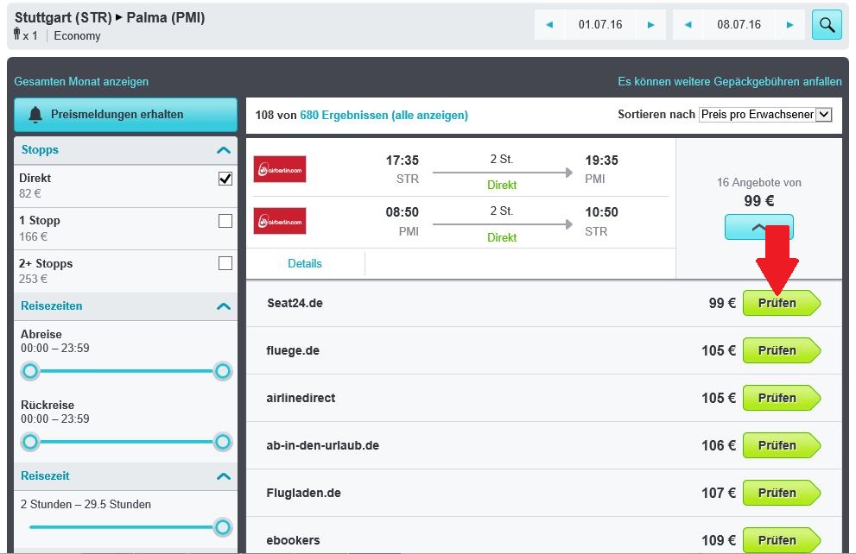Open Gesamten Monat anzeigen link

pos(81,81)
